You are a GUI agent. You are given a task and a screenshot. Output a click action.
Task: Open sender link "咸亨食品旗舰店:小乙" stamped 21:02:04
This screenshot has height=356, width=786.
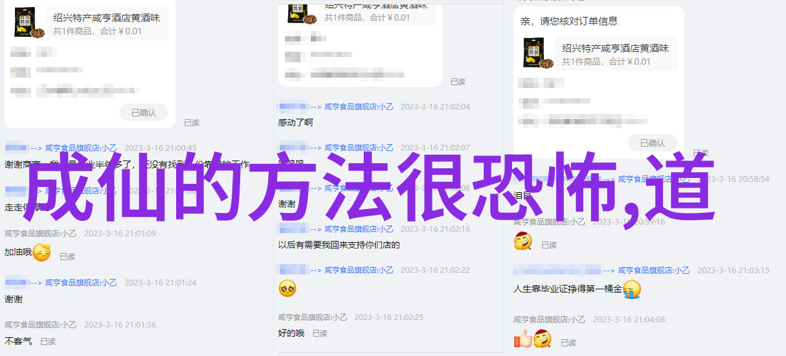[359, 107]
